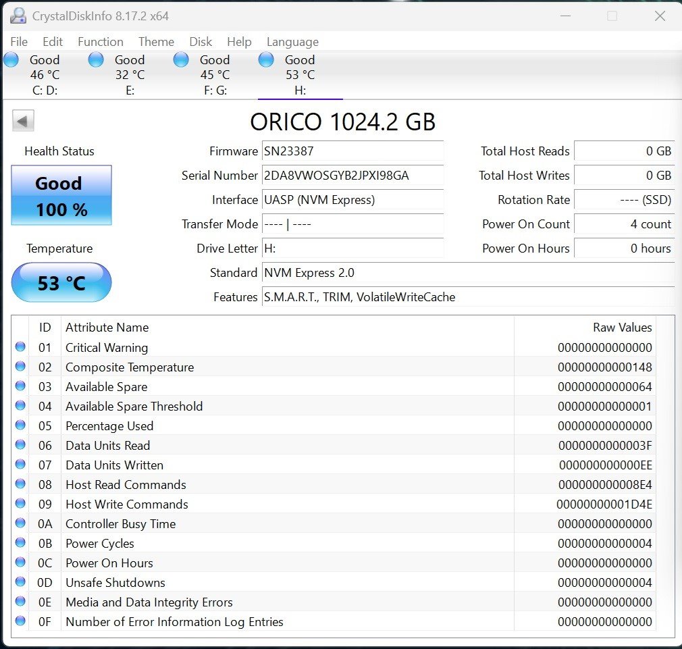Click status orb for Power On Hours attribute row
The image size is (682, 649).
20,562
